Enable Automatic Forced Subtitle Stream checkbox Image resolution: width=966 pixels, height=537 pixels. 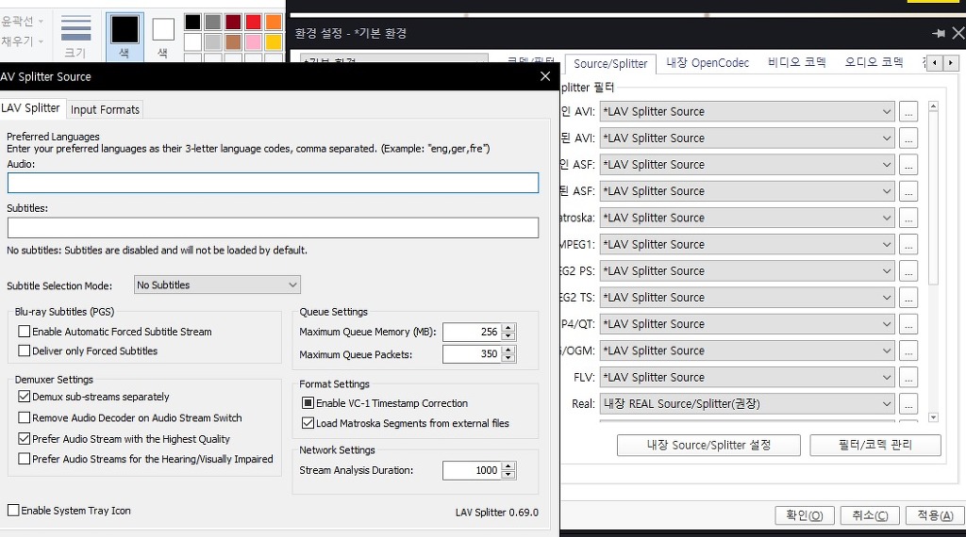25,332
